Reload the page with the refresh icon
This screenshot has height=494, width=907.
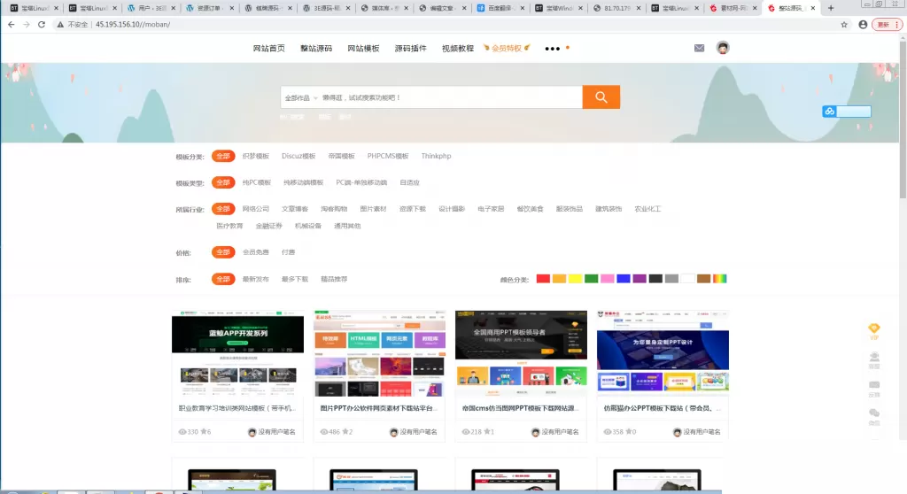pyautogui.click(x=41, y=24)
